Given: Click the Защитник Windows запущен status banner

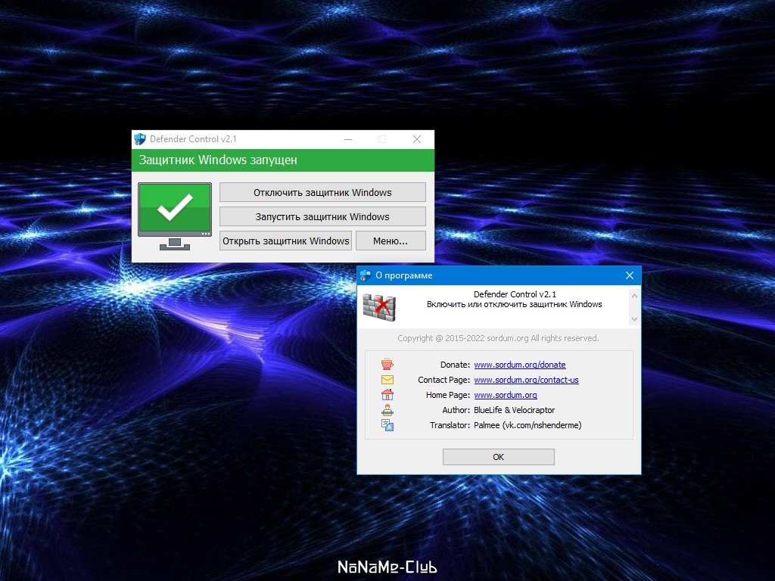Looking at the screenshot, I should coord(283,160).
